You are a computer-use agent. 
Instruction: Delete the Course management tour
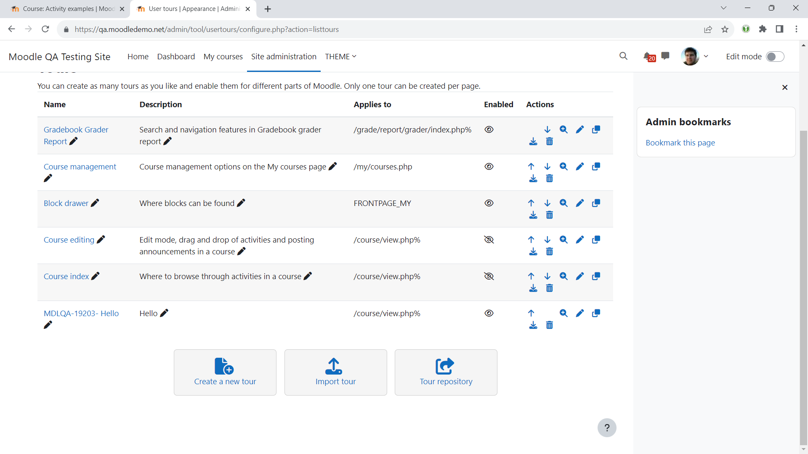click(x=549, y=179)
